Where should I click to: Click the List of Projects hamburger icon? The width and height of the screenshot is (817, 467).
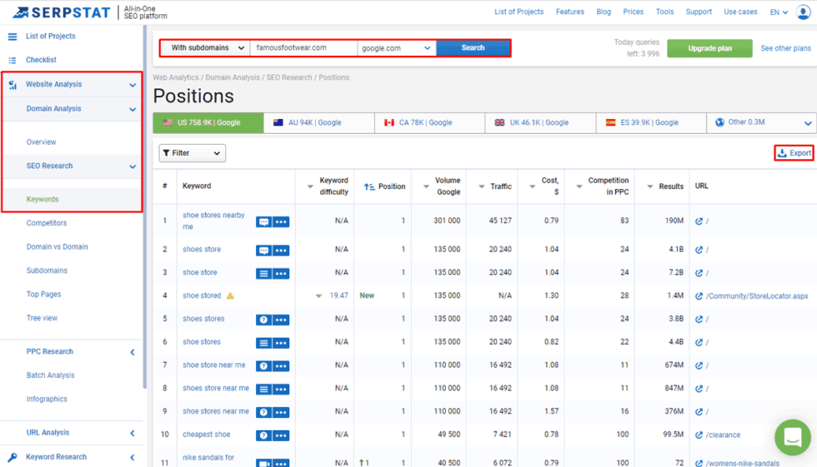[x=13, y=37]
